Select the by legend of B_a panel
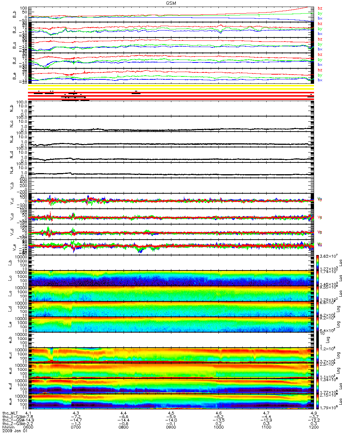This screenshot has width=342, height=441. pos(320,44)
